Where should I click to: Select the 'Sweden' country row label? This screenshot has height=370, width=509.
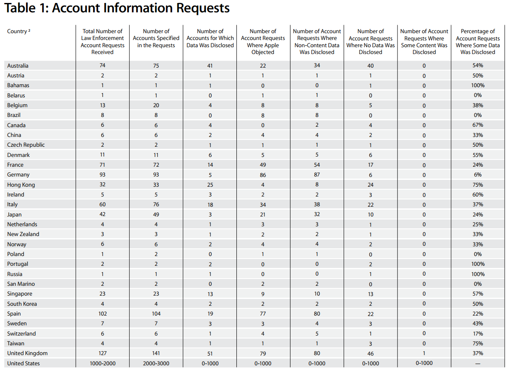click(17, 323)
